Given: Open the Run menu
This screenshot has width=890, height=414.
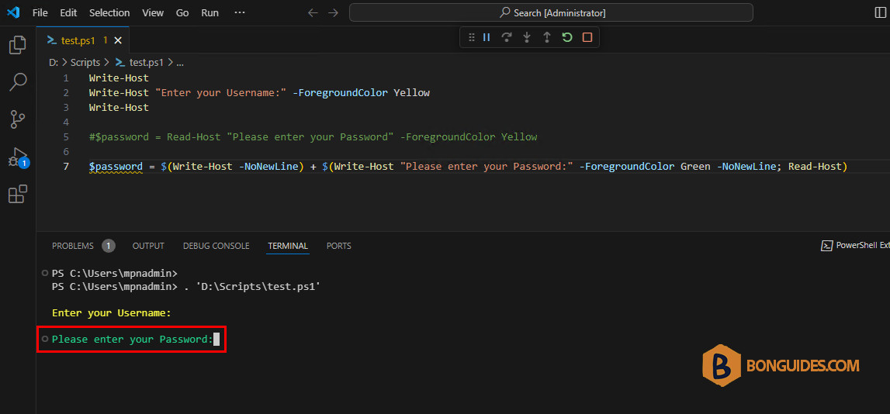Looking at the screenshot, I should click(x=210, y=12).
